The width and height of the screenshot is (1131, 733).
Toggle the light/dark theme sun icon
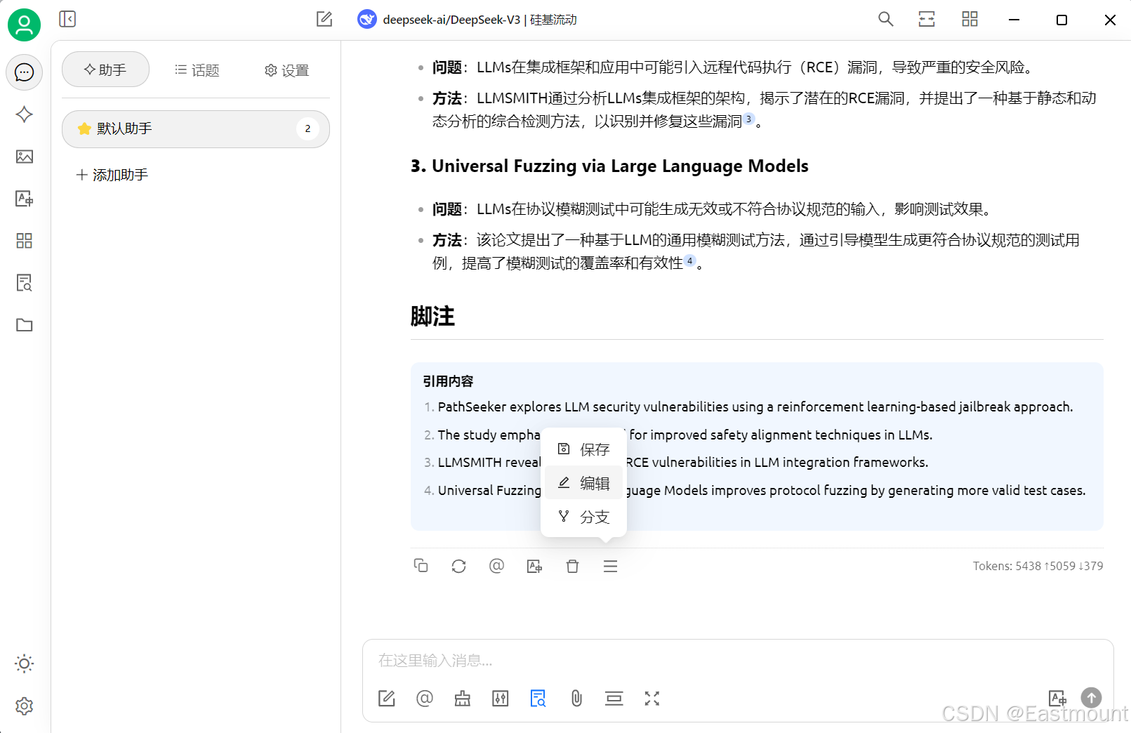tap(25, 663)
